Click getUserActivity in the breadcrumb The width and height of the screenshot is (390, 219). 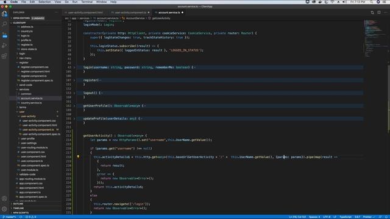point(161,18)
